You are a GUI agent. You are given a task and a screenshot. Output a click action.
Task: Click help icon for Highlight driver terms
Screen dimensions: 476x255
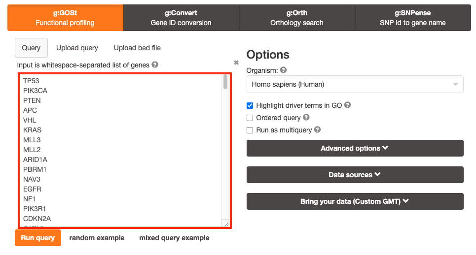(347, 105)
